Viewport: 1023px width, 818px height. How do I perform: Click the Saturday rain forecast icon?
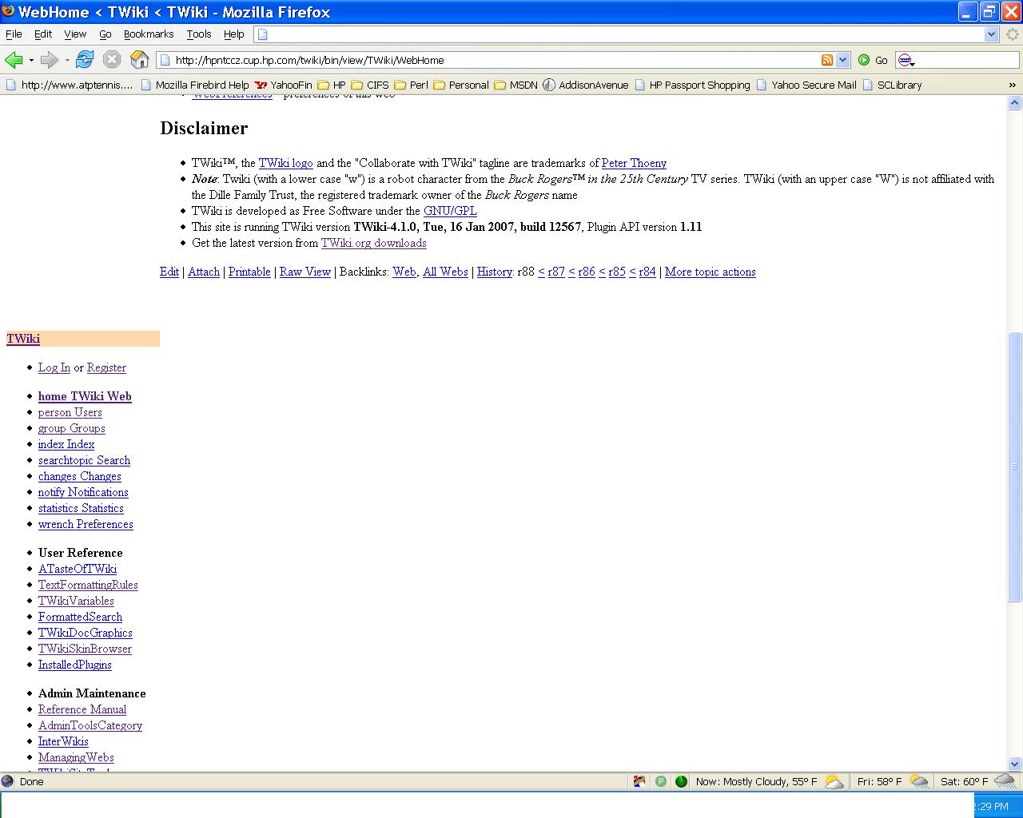1005,781
